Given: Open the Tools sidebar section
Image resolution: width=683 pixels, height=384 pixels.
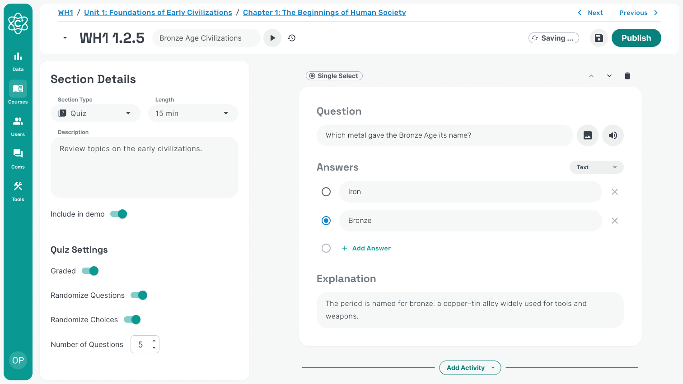Looking at the screenshot, I should (x=18, y=191).
